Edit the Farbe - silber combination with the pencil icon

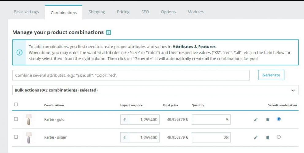[256, 137]
